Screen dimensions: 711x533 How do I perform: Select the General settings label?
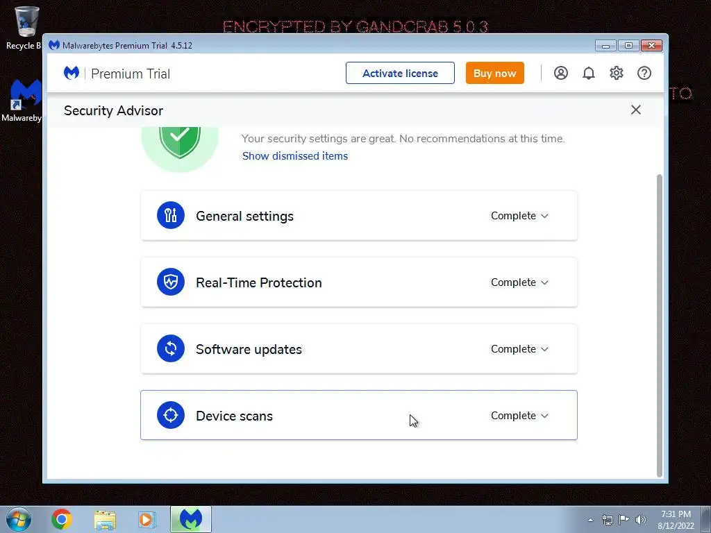pyautogui.click(x=244, y=217)
